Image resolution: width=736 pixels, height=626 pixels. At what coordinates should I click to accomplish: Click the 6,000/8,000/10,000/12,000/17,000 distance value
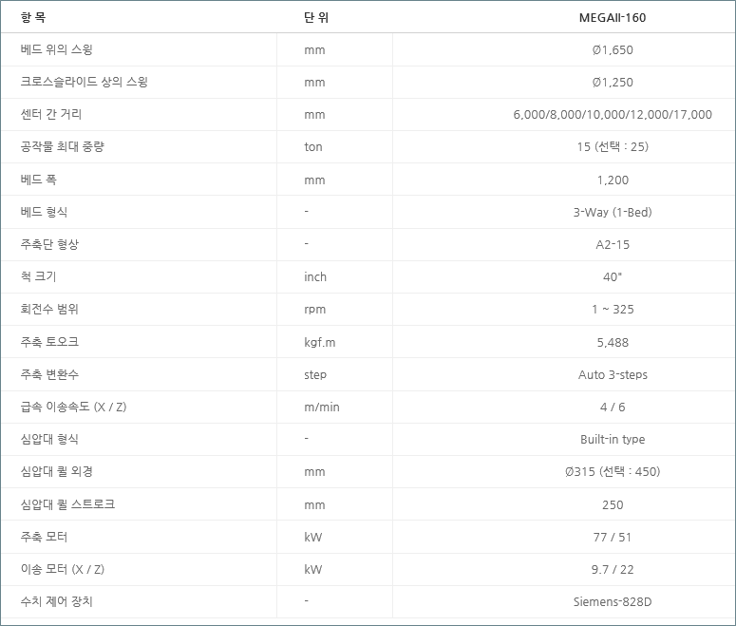(612, 115)
